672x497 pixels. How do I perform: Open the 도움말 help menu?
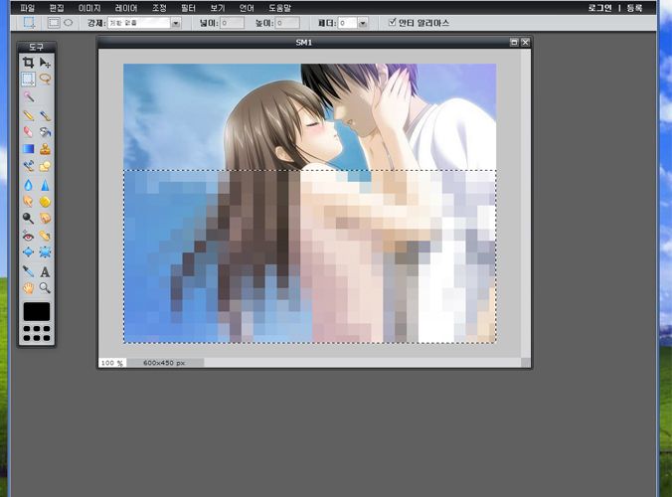(x=280, y=8)
